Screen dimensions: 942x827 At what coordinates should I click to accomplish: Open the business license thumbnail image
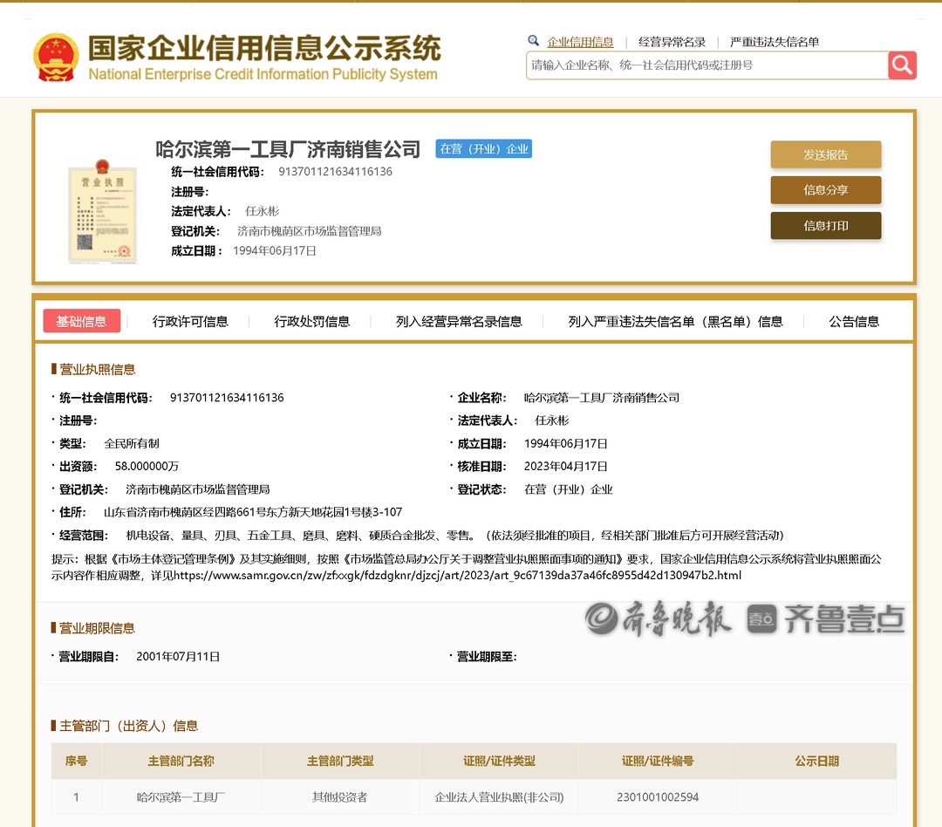pos(103,211)
